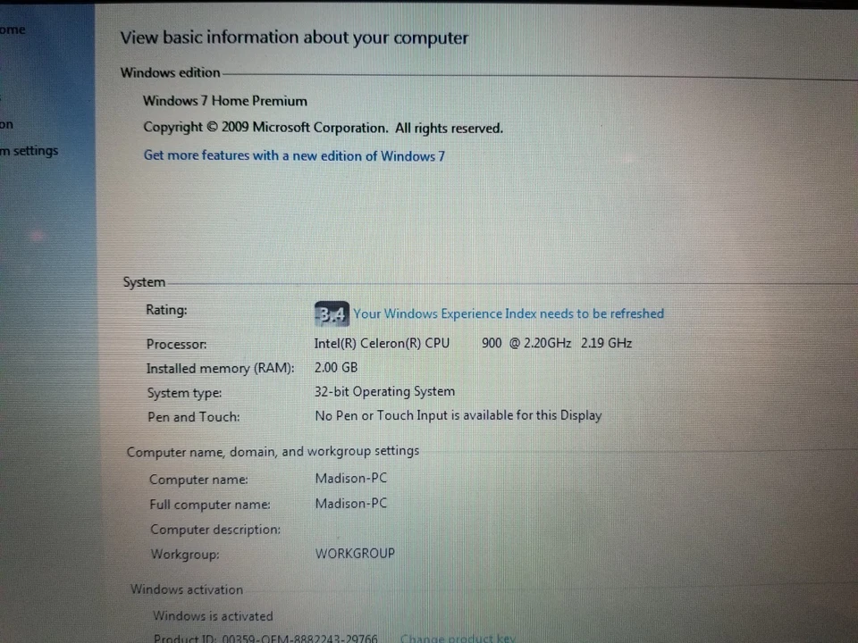Viewport: 858px width, 643px height.
Task: Open the sidebar link ending in 'm settings'
Action: click(x=29, y=150)
